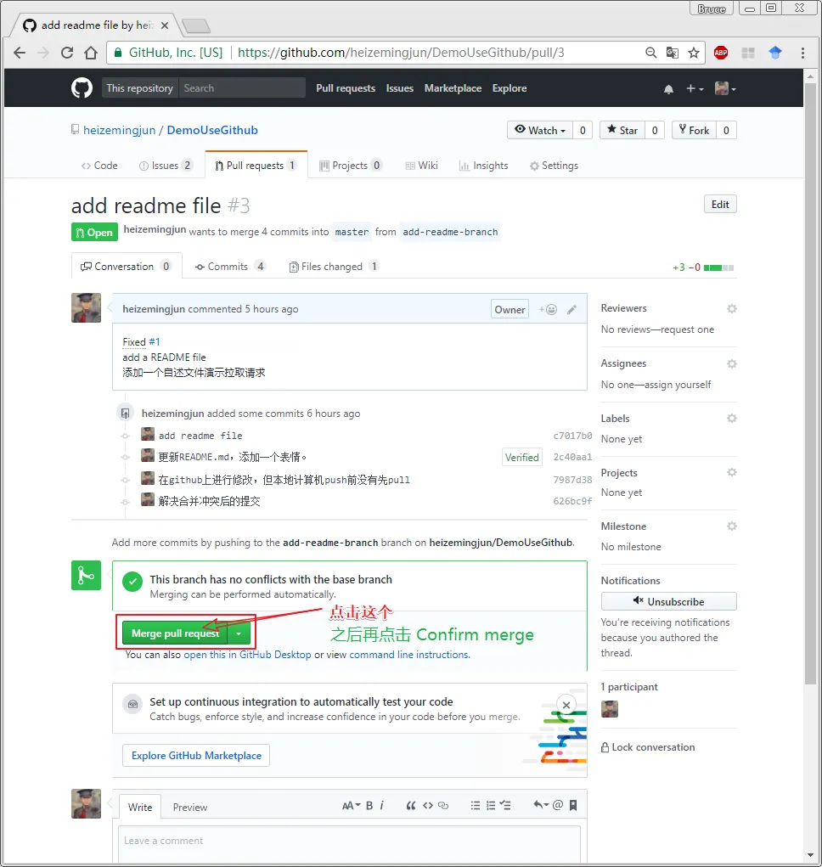Click inside the header Search field

(242, 88)
